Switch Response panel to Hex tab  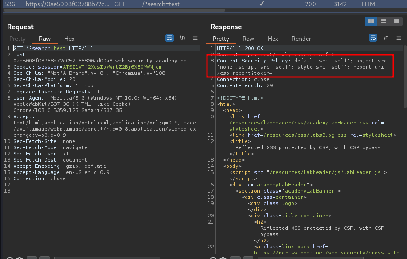273,39
